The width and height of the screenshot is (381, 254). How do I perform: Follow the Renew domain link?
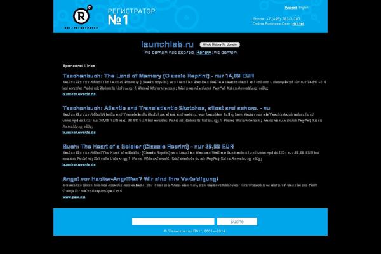click(x=204, y=52)
